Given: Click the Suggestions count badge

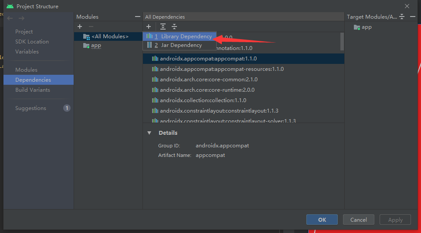Looking at the screenshot, I should tap(67, 108).
